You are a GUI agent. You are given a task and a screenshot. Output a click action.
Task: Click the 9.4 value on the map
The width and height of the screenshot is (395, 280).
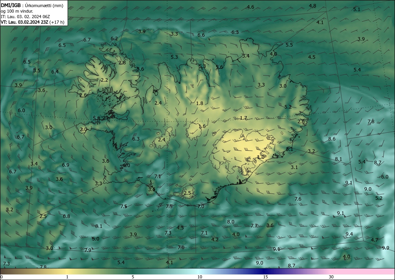[x=349, y=234]
